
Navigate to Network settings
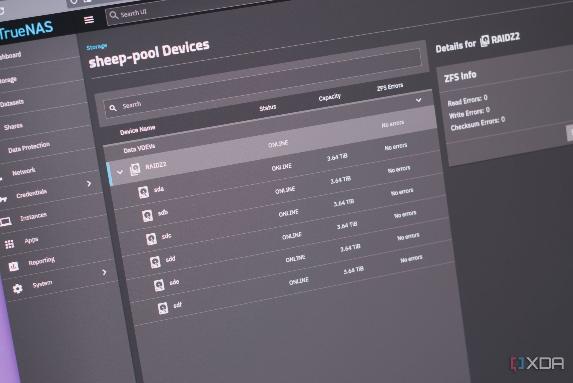[x=24, y=172]
